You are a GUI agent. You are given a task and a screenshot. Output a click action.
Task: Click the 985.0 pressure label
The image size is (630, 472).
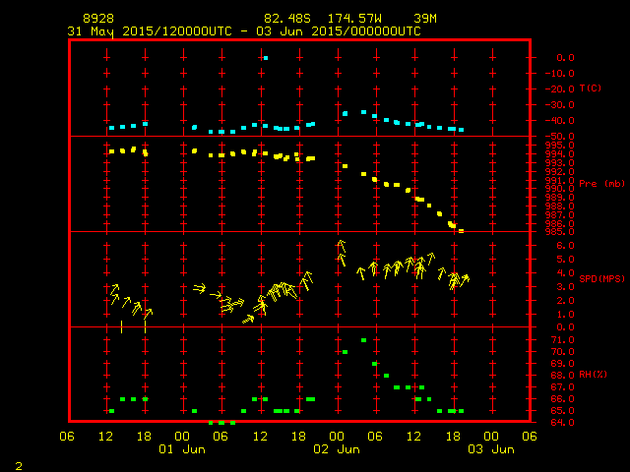(x=560, y=232)
